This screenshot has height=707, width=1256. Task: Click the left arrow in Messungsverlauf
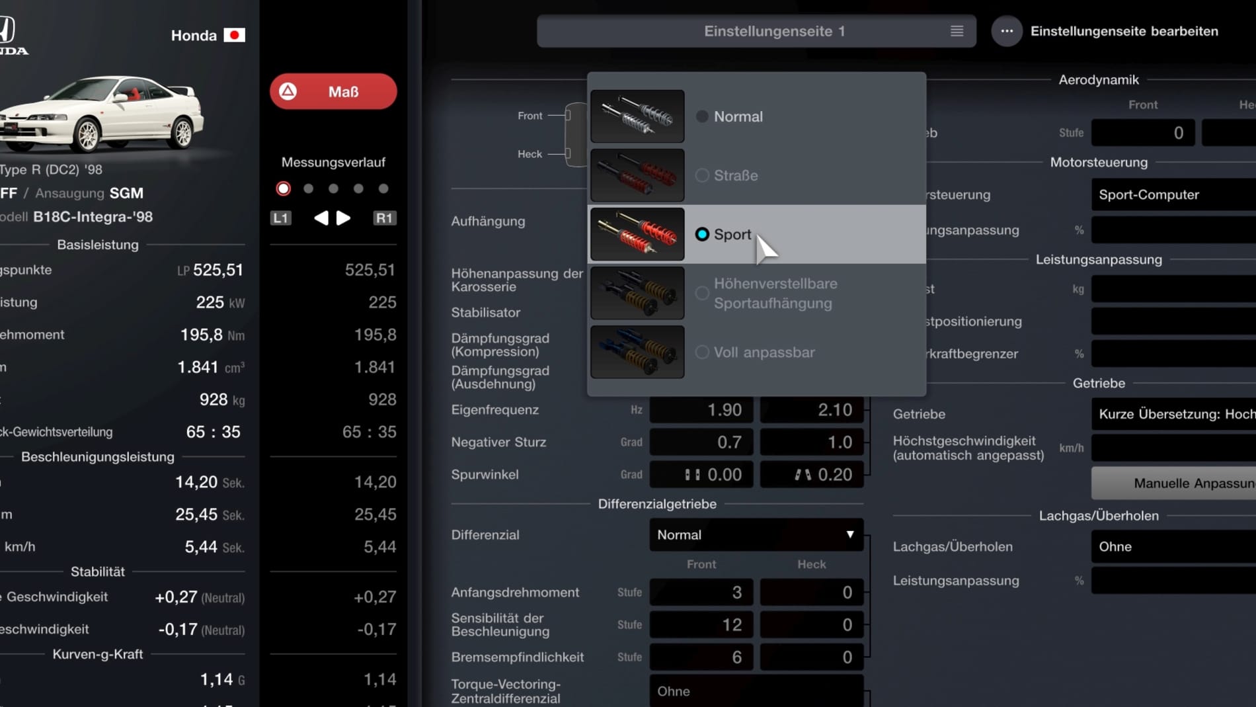tap(321, 218)
